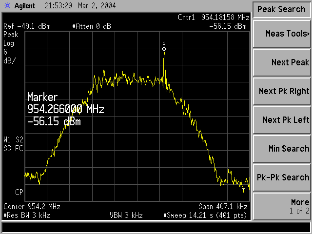Click the Min Search softkey
The image size is (312, 234).
coord(282,149)
